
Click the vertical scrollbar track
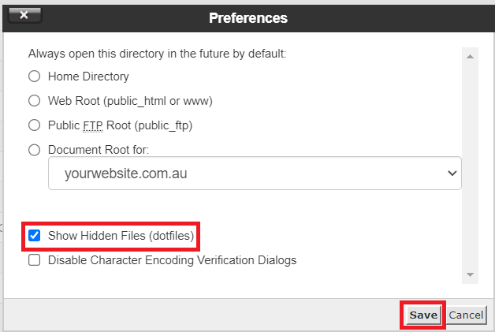(471, 166)
